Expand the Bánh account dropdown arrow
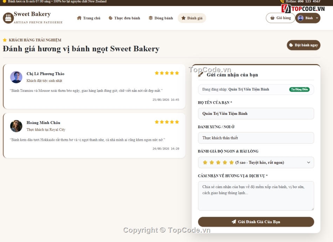The height and width of the screenshot is (242, 333). [317, 18]
